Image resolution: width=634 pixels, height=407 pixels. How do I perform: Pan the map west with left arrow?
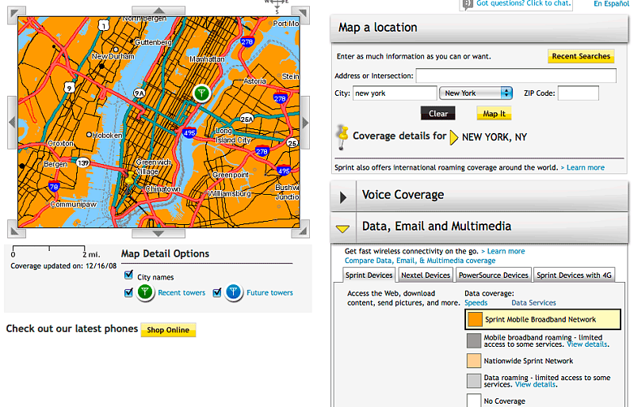coord(12,123)
